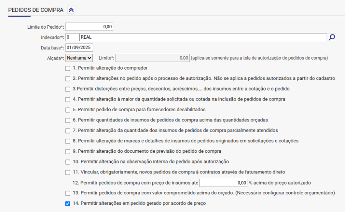
Task: Check option 3 distorções entre preços
Action: click(x=67, y=89)
